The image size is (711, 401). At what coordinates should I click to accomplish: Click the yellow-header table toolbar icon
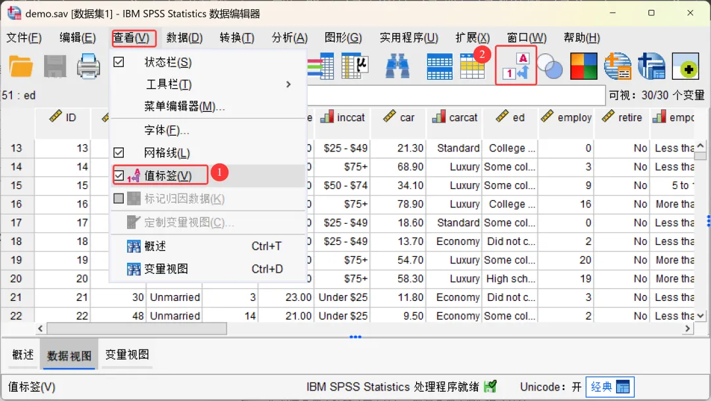tap(472, 67)
